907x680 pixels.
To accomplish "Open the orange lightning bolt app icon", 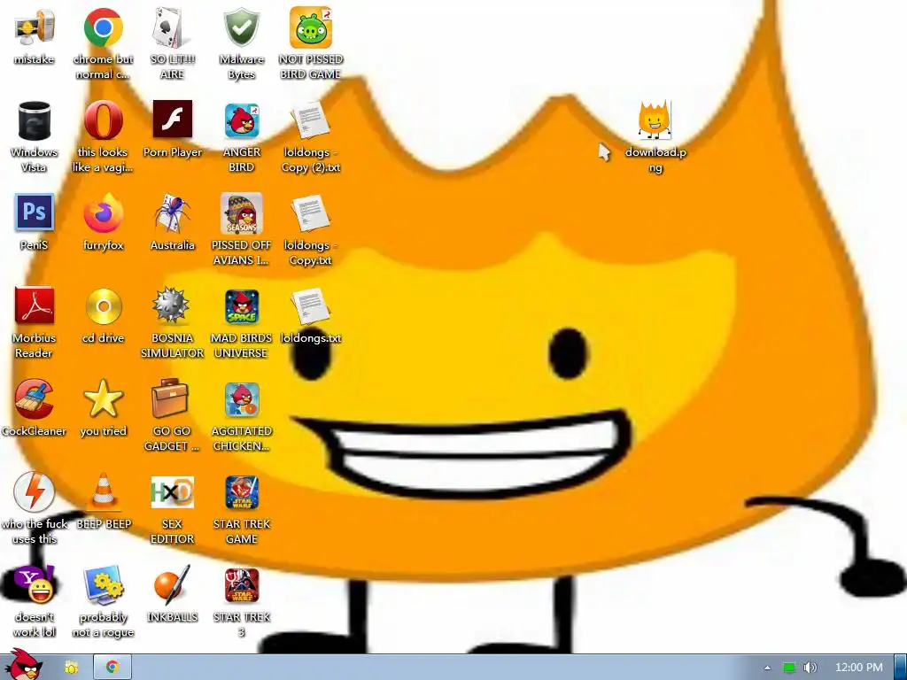I will (x=35, y=492).
